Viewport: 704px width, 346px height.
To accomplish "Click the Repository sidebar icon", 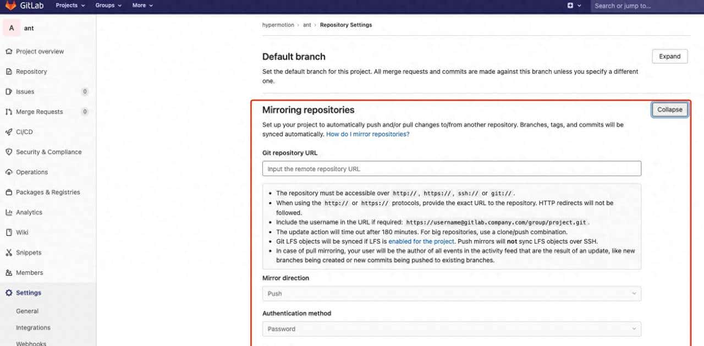I will (9, 72).
